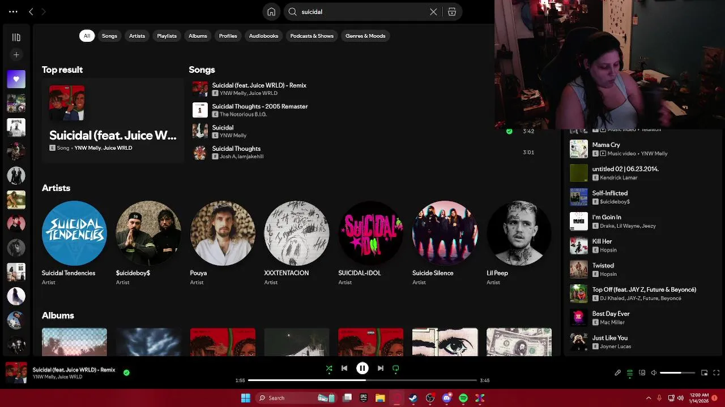725x407 pixels.
Task: Go to Spotify Home icon
Action: pyautogui.click(x=271, y=12)
